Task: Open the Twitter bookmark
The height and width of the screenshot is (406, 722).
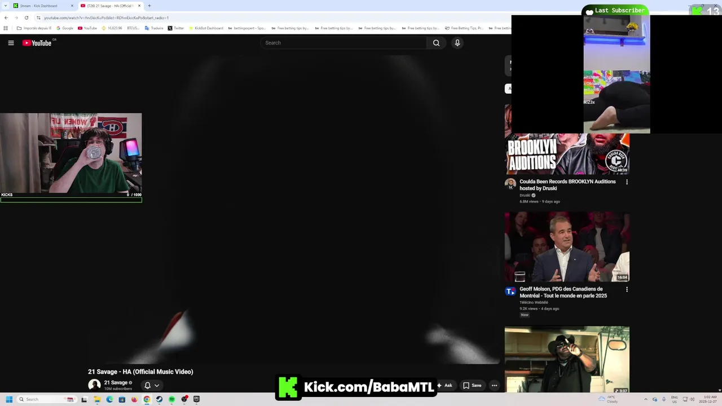Action: click(176, 28)
